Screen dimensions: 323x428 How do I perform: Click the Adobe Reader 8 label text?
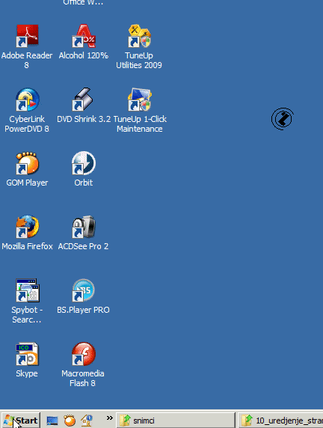(x=27, y=61)
